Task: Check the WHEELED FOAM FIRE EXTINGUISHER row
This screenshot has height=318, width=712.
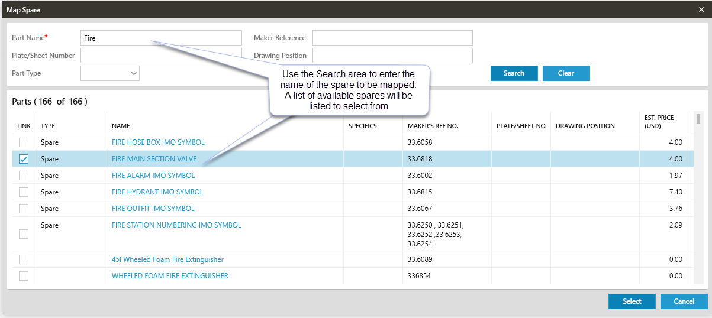Action: coord(24,276)
